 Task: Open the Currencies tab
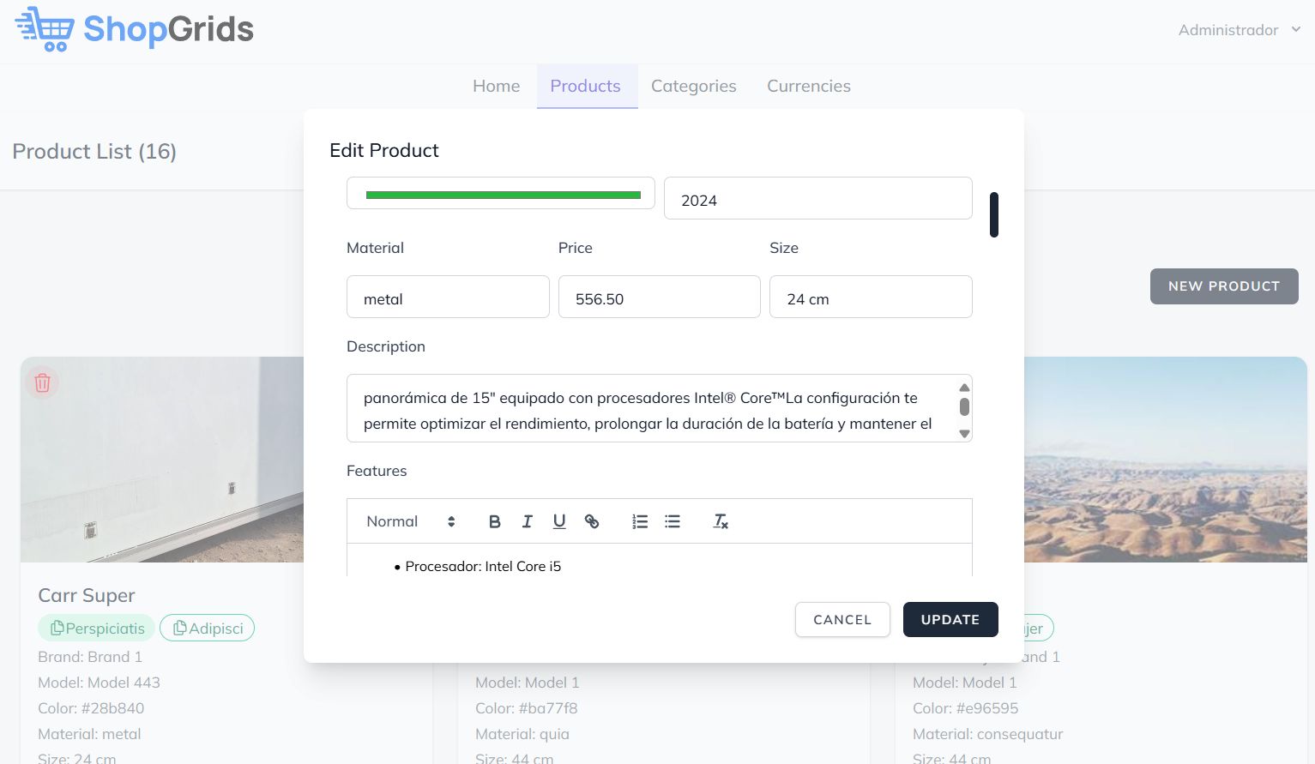tap(808, 86)
